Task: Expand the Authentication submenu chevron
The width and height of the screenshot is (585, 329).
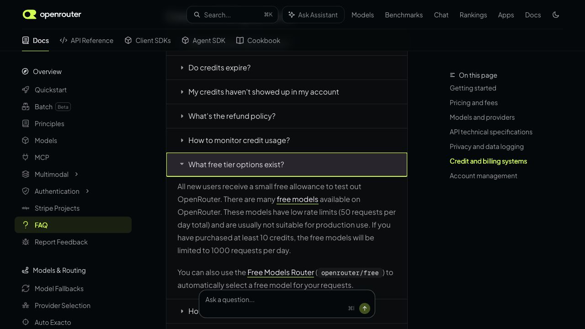Action: (x=87, y=191)
